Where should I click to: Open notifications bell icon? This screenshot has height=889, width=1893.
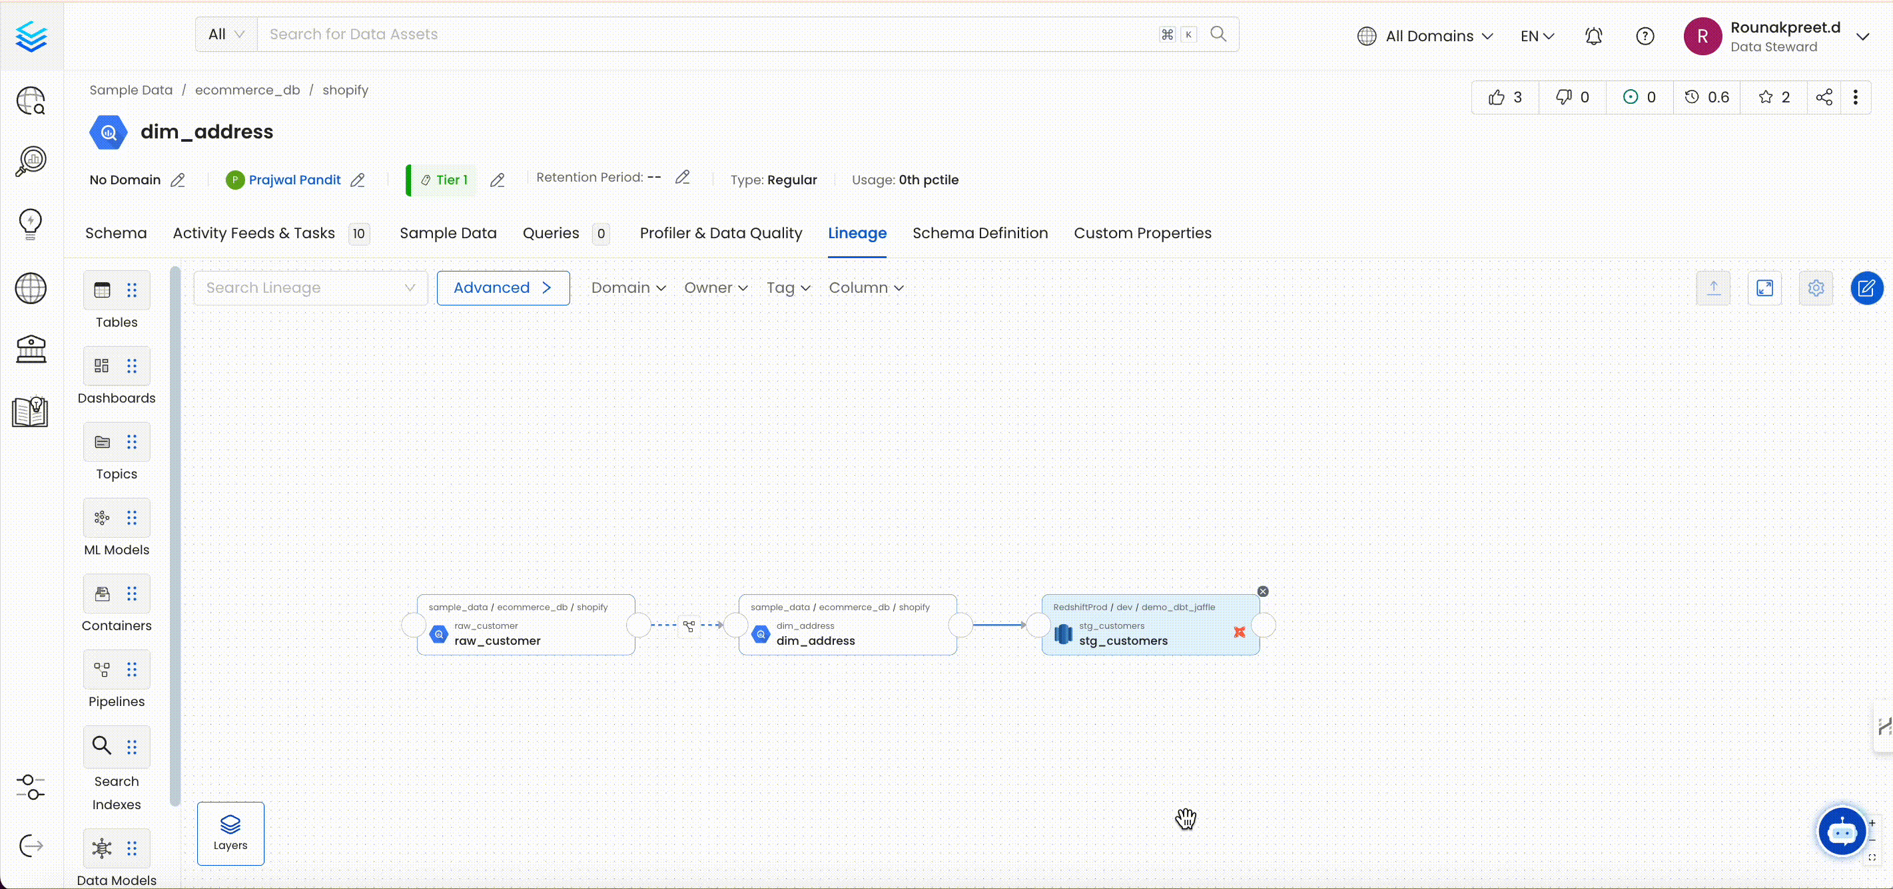[1593, 36]
